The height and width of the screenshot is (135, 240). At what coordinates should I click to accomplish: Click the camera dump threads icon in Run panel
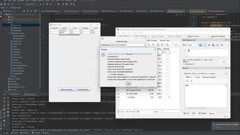tap(4, 109)
